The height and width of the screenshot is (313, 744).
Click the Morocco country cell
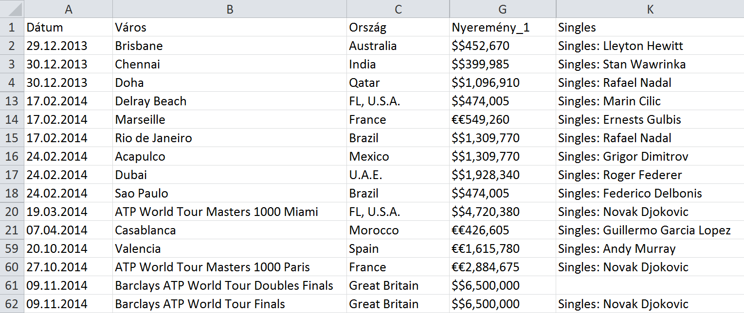coord(398,230)
